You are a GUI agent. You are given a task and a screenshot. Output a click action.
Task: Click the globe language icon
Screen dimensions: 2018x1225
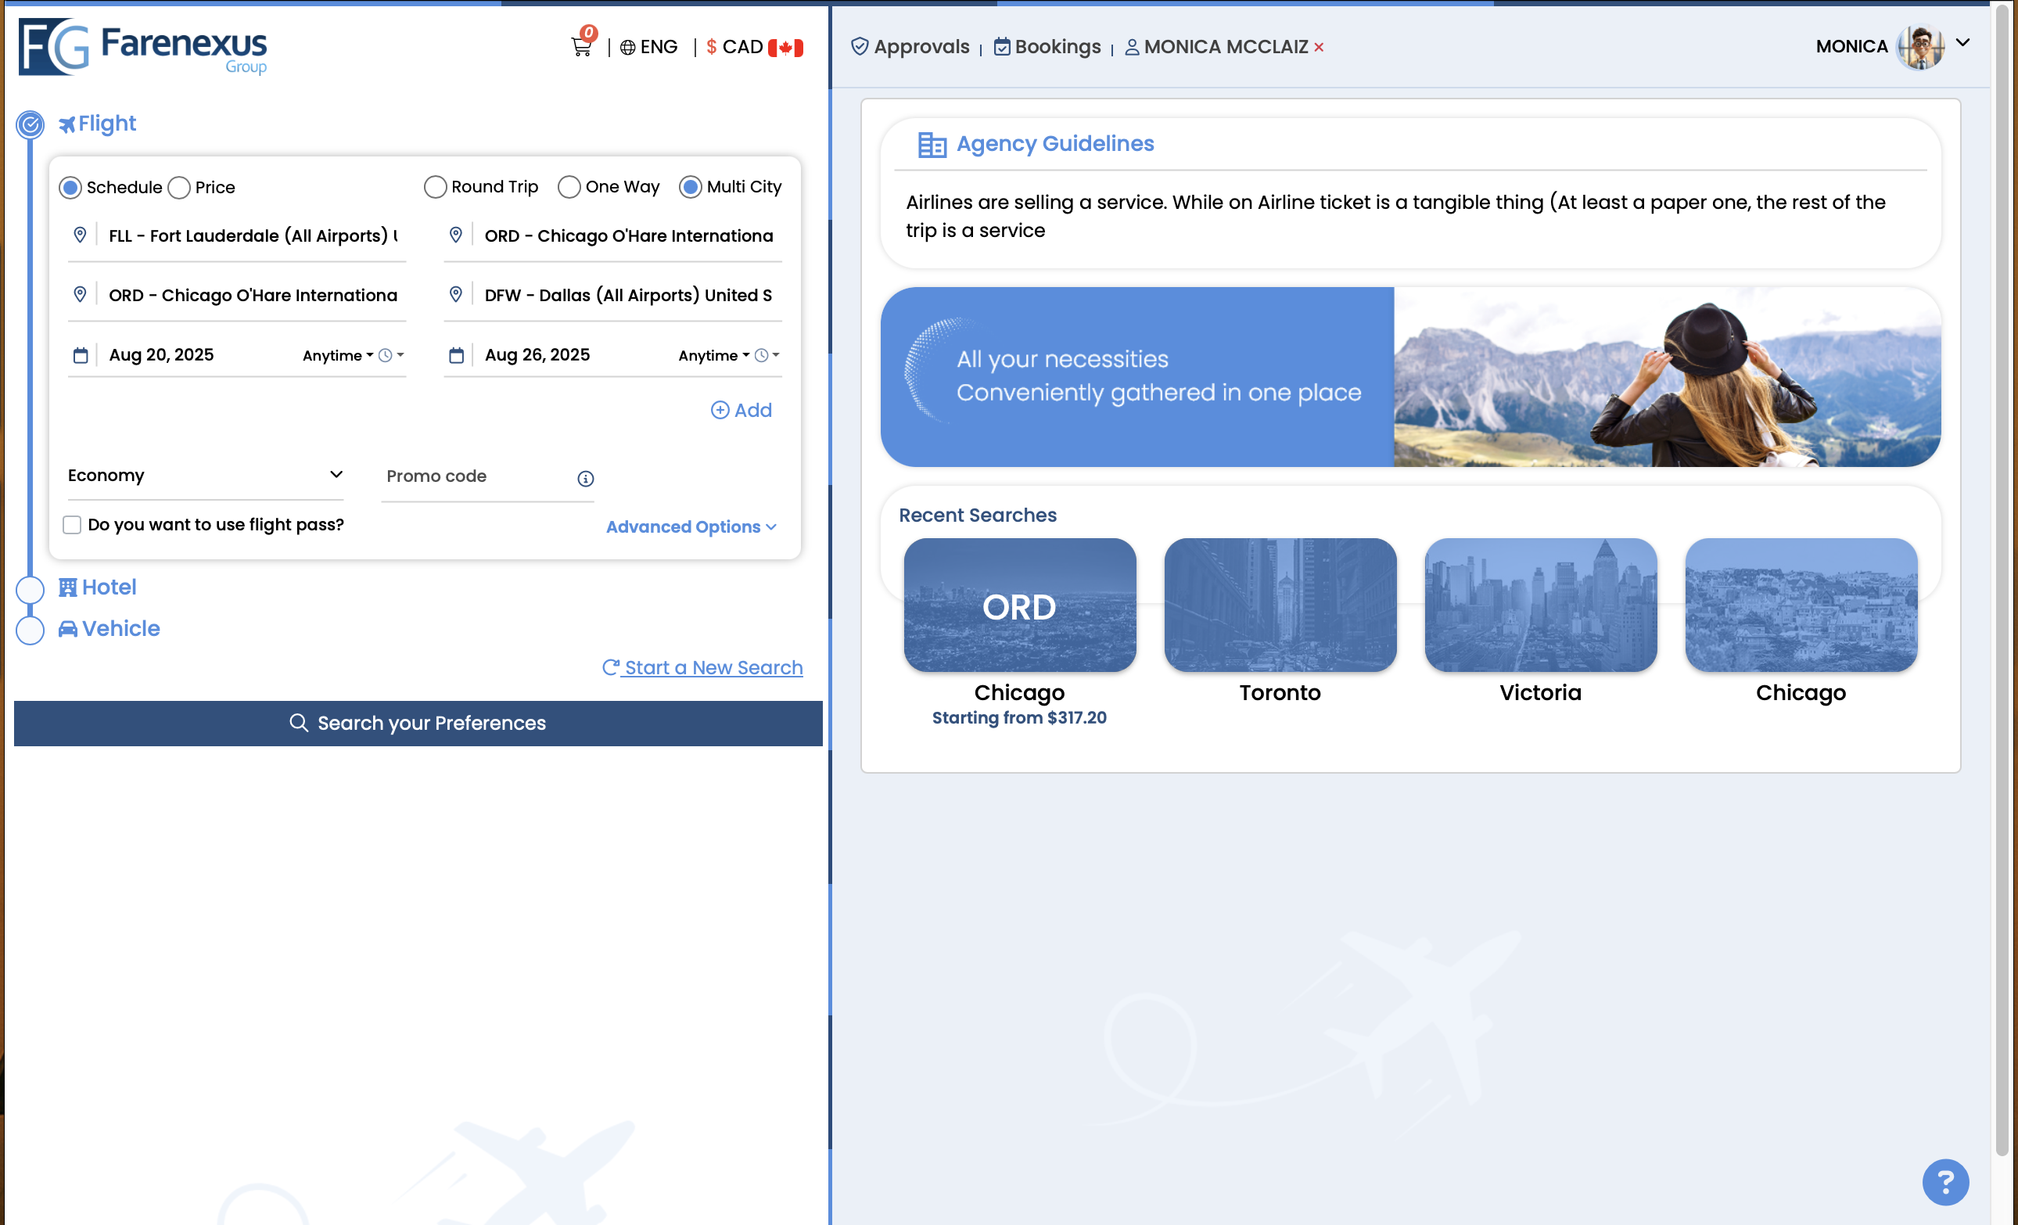tap(627, 48)
